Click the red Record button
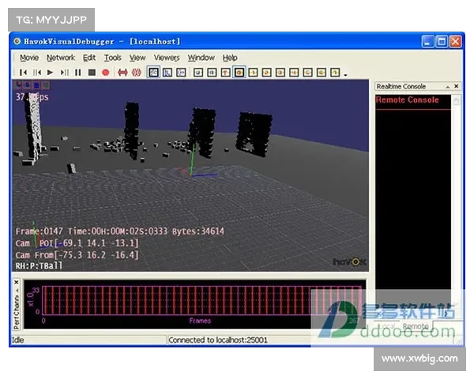 (105, 73)
